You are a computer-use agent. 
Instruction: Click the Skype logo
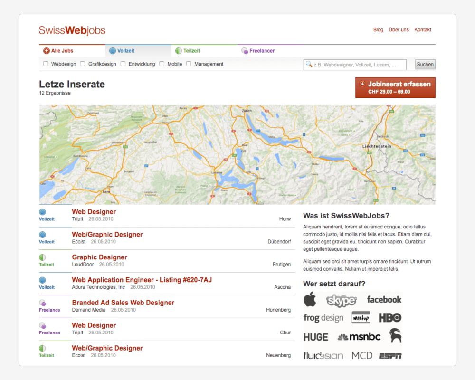341,300
